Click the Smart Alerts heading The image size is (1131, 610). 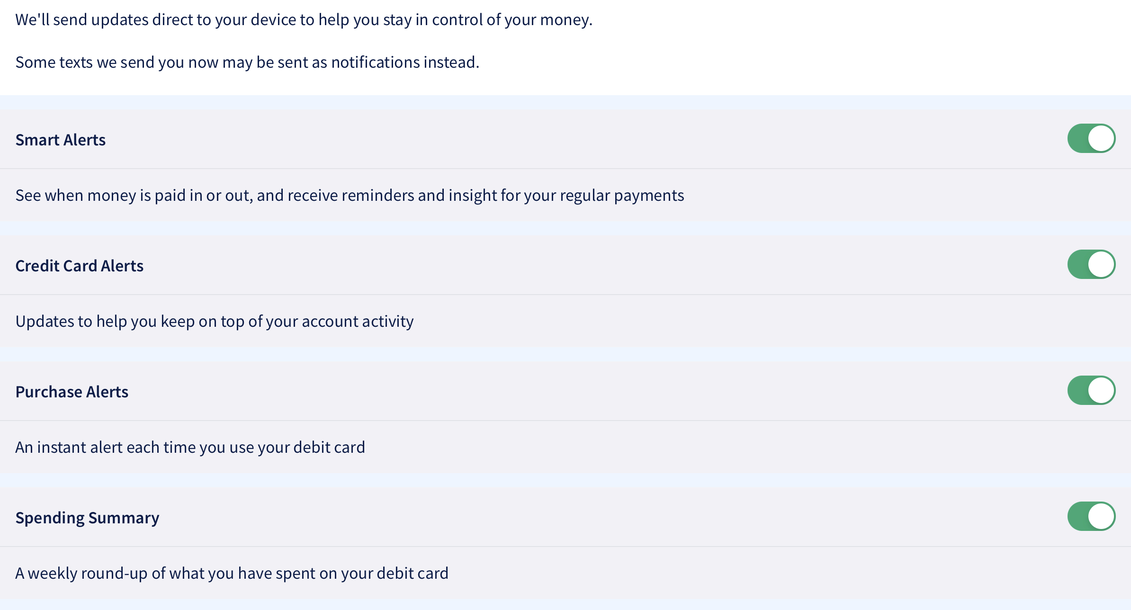[x=61, y=140]
